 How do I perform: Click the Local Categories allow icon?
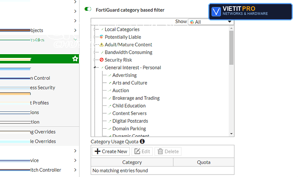pyautogui.click(x=102, y=30)
